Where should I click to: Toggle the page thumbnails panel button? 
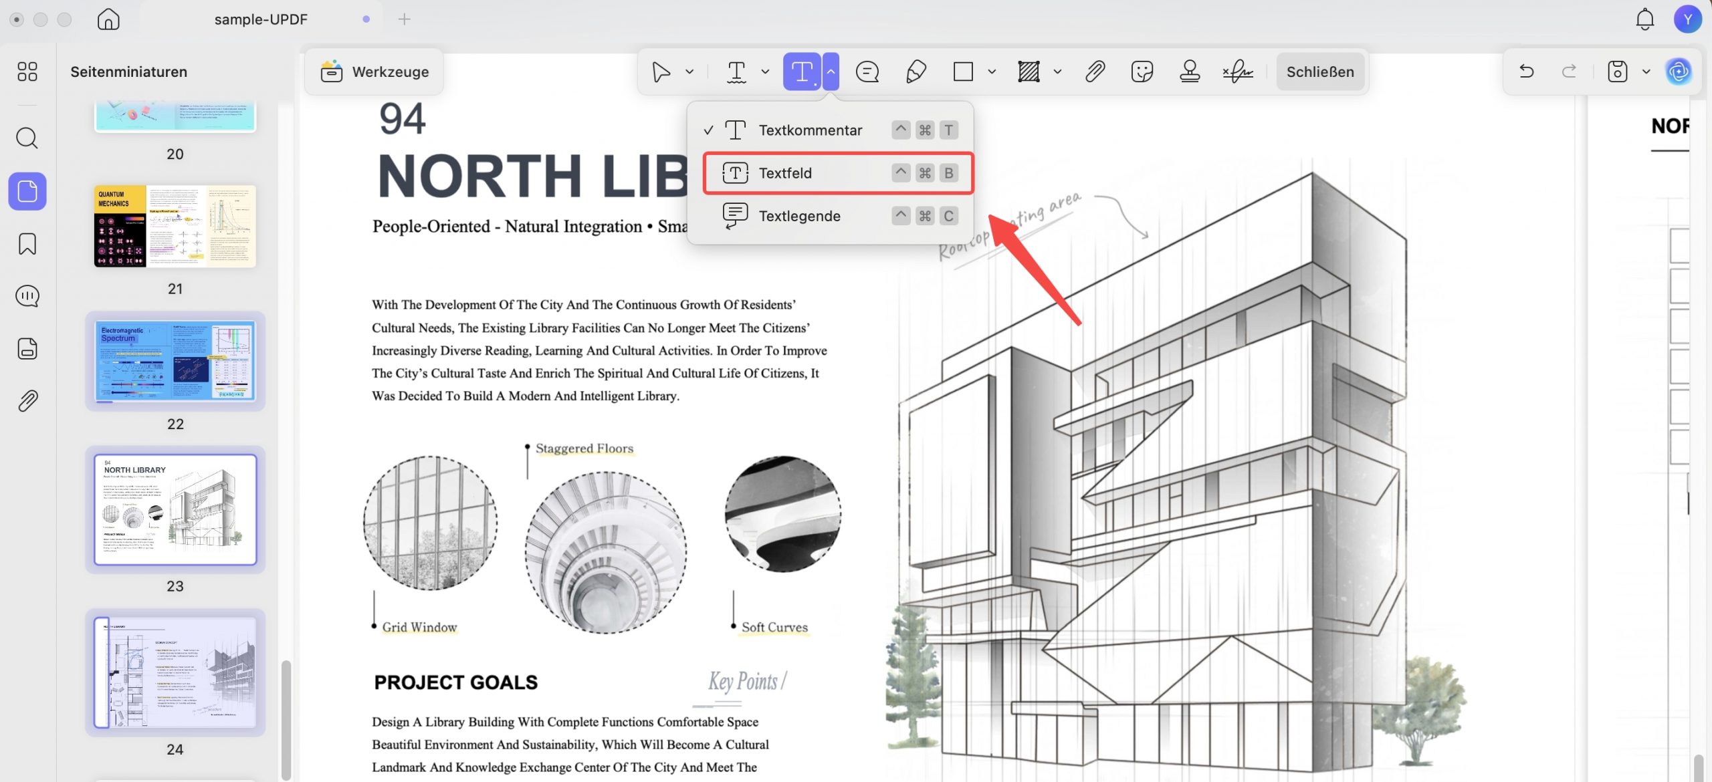27,192
